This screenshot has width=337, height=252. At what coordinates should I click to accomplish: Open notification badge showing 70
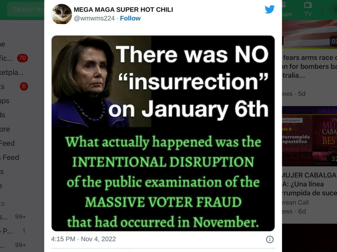click(x=22, y=58)
